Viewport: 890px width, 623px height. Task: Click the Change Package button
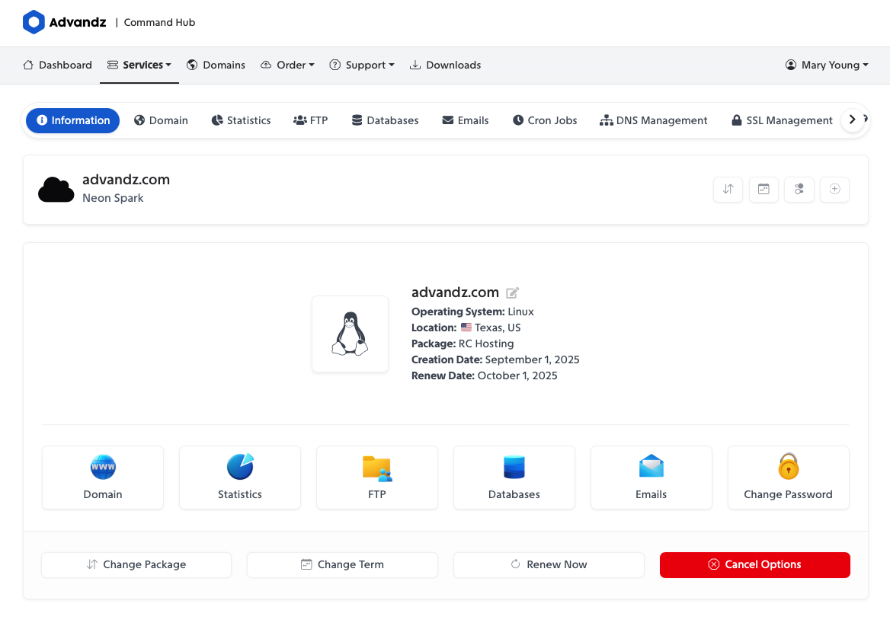click(x=136, y=564)
